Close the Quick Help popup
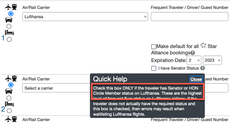 196,79
